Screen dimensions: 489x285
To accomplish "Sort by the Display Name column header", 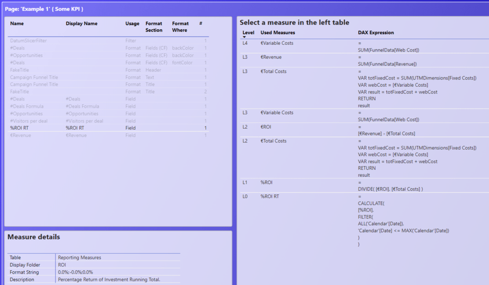I will coord(81,23).
